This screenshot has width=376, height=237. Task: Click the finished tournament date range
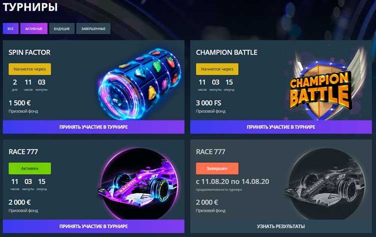(x=233, y=182)
